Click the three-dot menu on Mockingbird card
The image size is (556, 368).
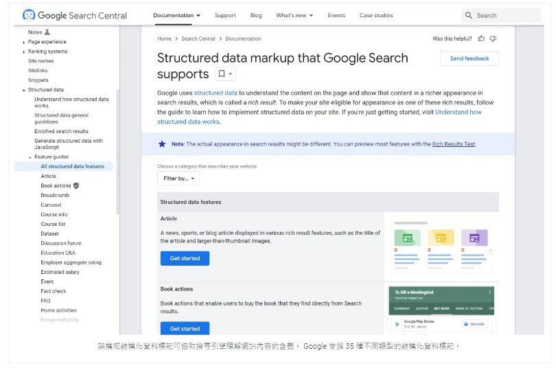pyautogui.click(x=489, y=292)
